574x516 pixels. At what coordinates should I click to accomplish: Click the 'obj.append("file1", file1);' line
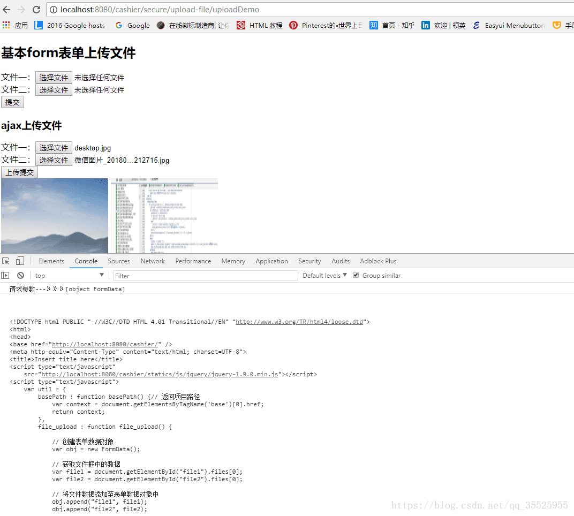pyautogui.click(x=100, y=502)
